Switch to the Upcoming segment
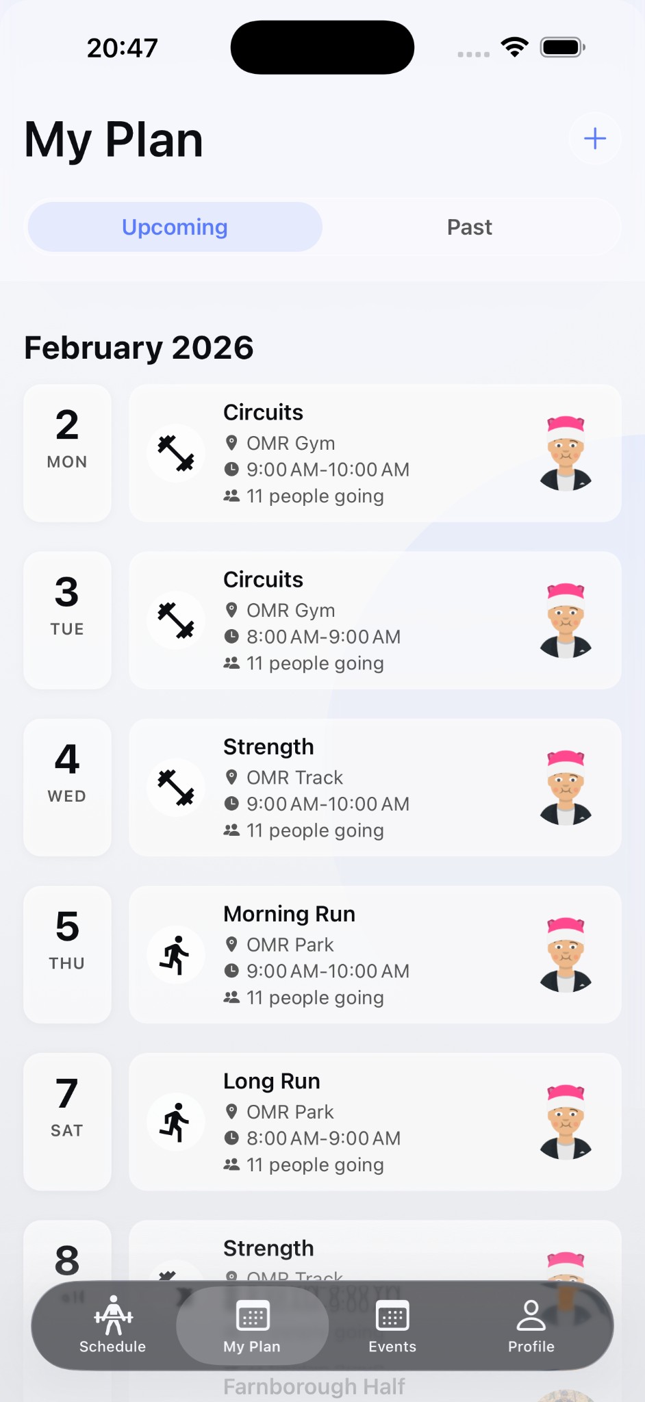645x1402 pixels. pyautogui.click(x=175, y=227)
